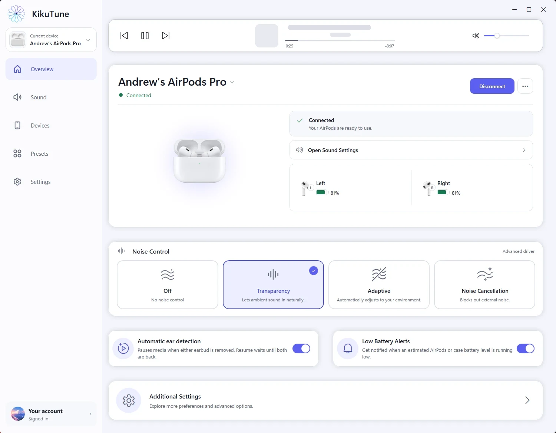
Task: Click the Settings gear icon in sidebar
Action: click(x=17, y=182)
